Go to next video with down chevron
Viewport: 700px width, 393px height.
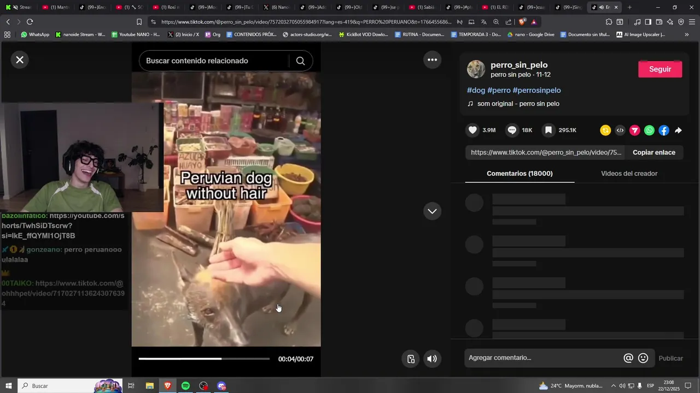click(432, 211)
